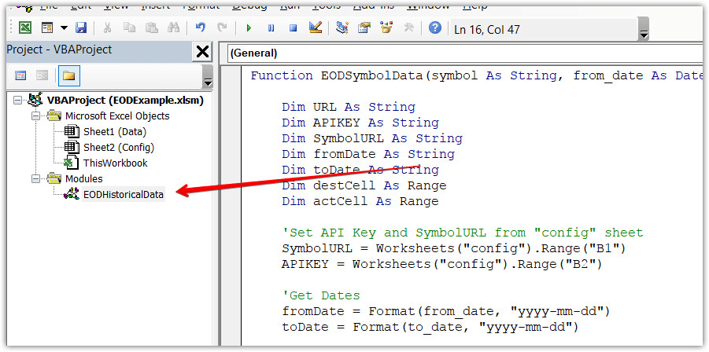Select VBAProject (EODExample.xlsm) in tree
The height and width of the screenshot is (352, 709).
(x=125, y=101)
